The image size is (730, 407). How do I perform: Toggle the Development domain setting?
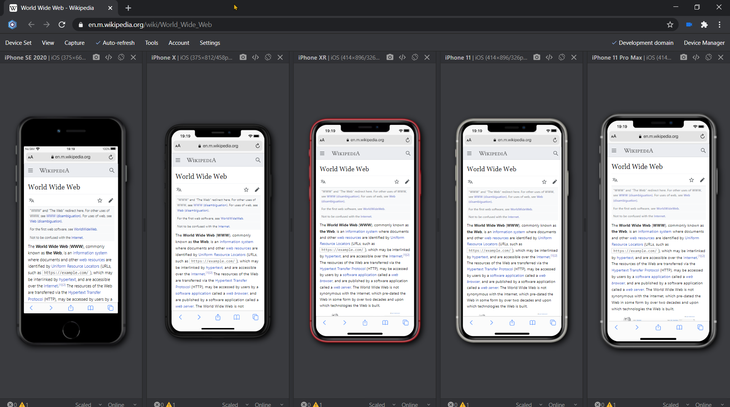pos(642,43)
